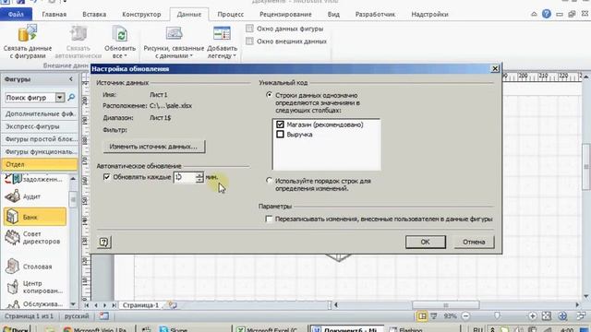The width and height of the screenshot is (591, 332).
Task: Cancel the dialog with the Отмена button
Action: point(474,242)
